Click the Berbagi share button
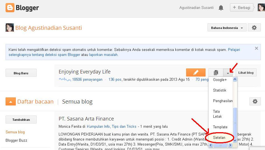The width and height of the screenshot is (265, 150). click(x=241, y=8)
